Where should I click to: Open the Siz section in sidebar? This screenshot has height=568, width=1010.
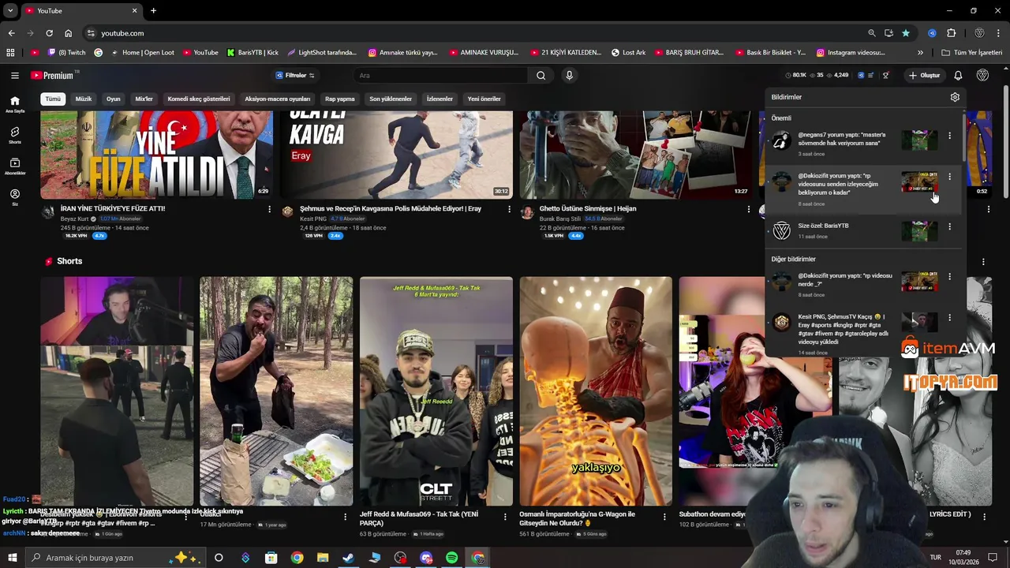click(14, 197)
